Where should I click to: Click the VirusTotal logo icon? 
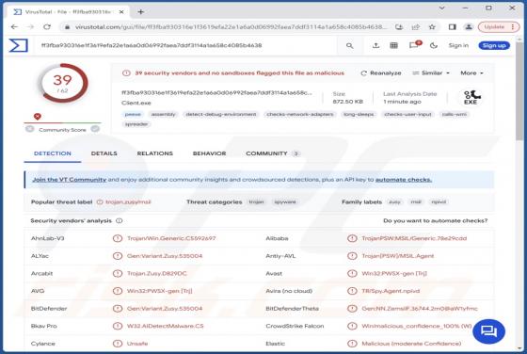pos(19,45)
